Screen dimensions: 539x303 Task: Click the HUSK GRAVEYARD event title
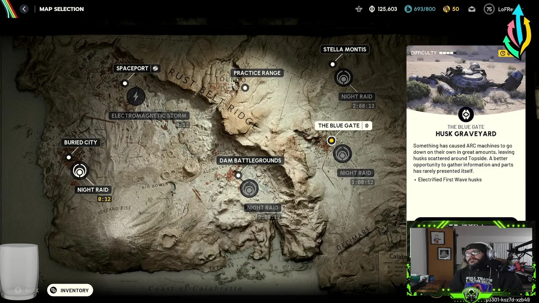click(x=466, y=134)
